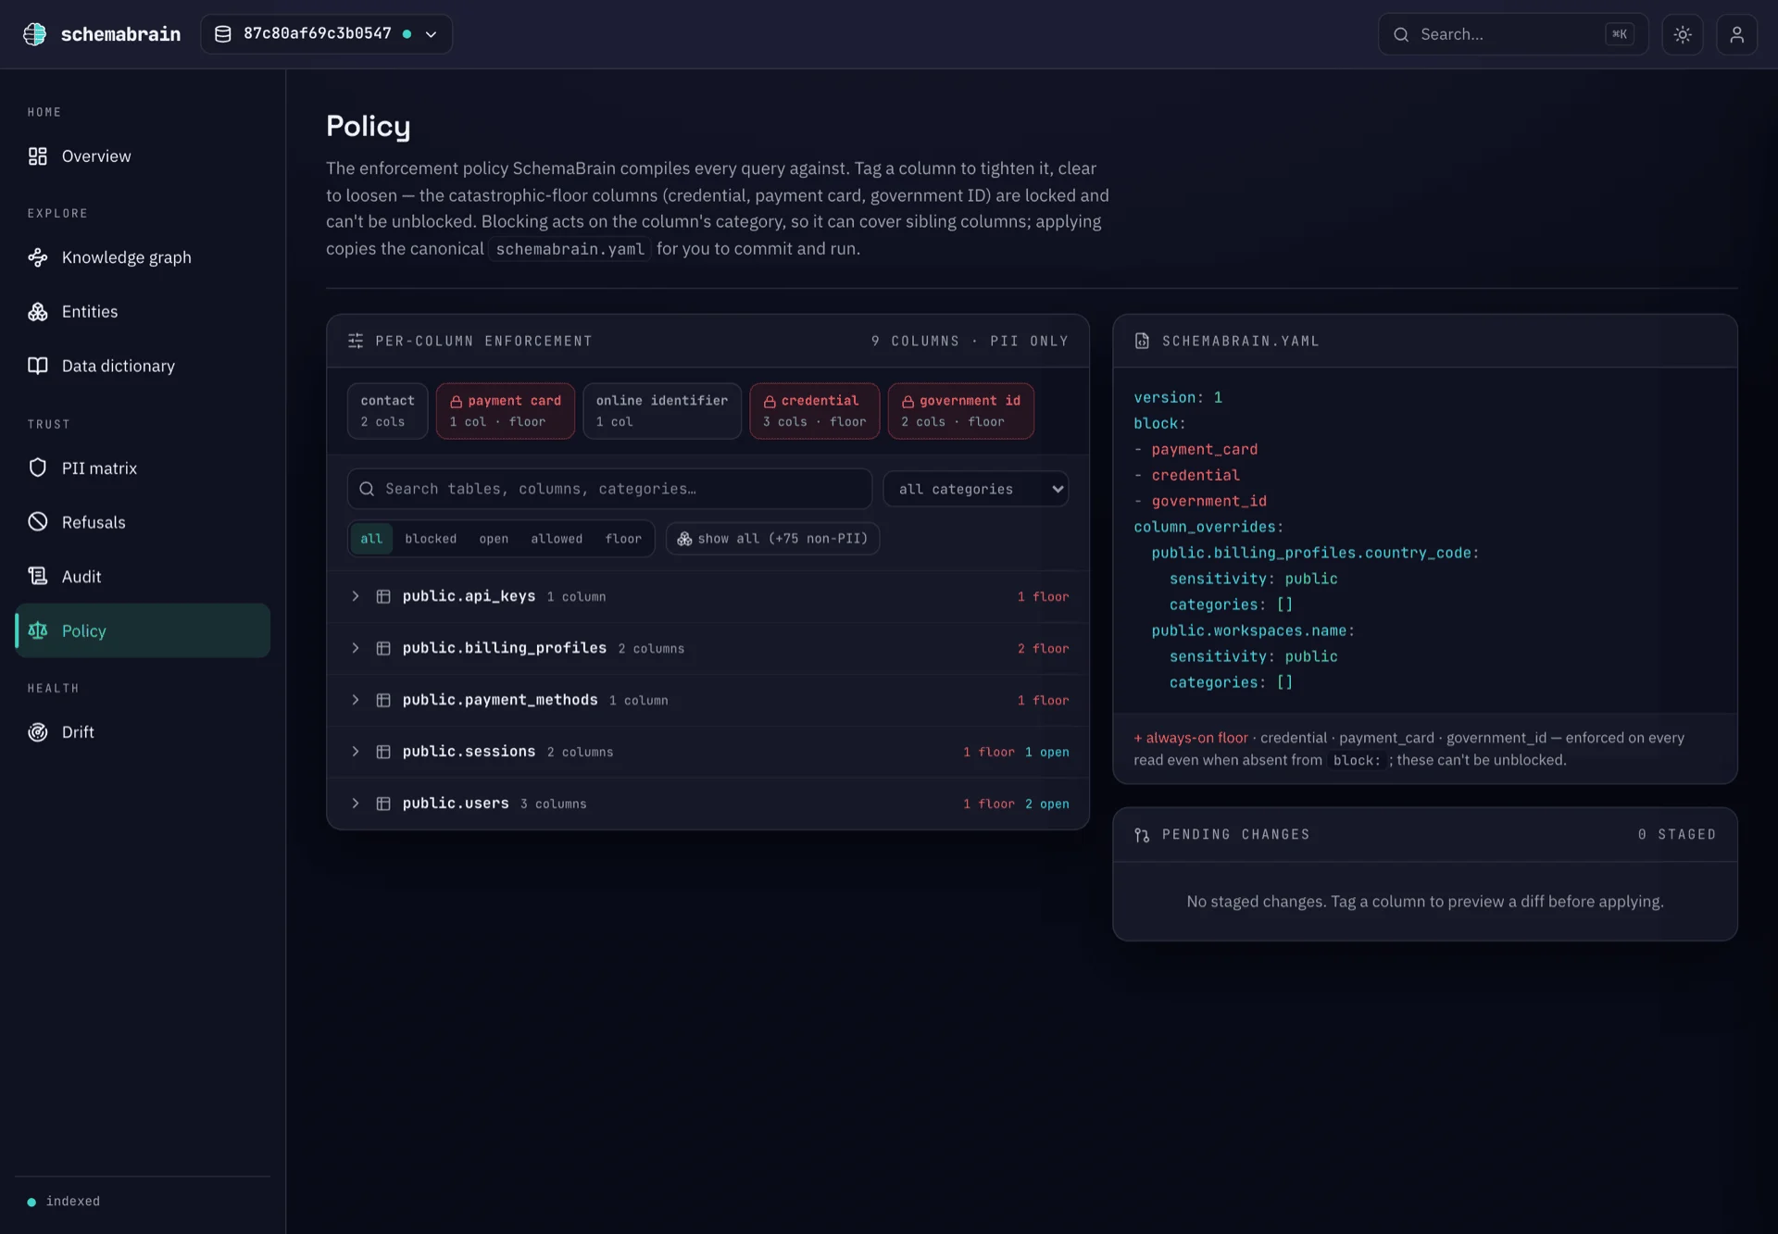Viewport: 1778px width, 1234px height.
Task: Click the '0 STAGED' counter
Action: click(x=1676, y=835)
